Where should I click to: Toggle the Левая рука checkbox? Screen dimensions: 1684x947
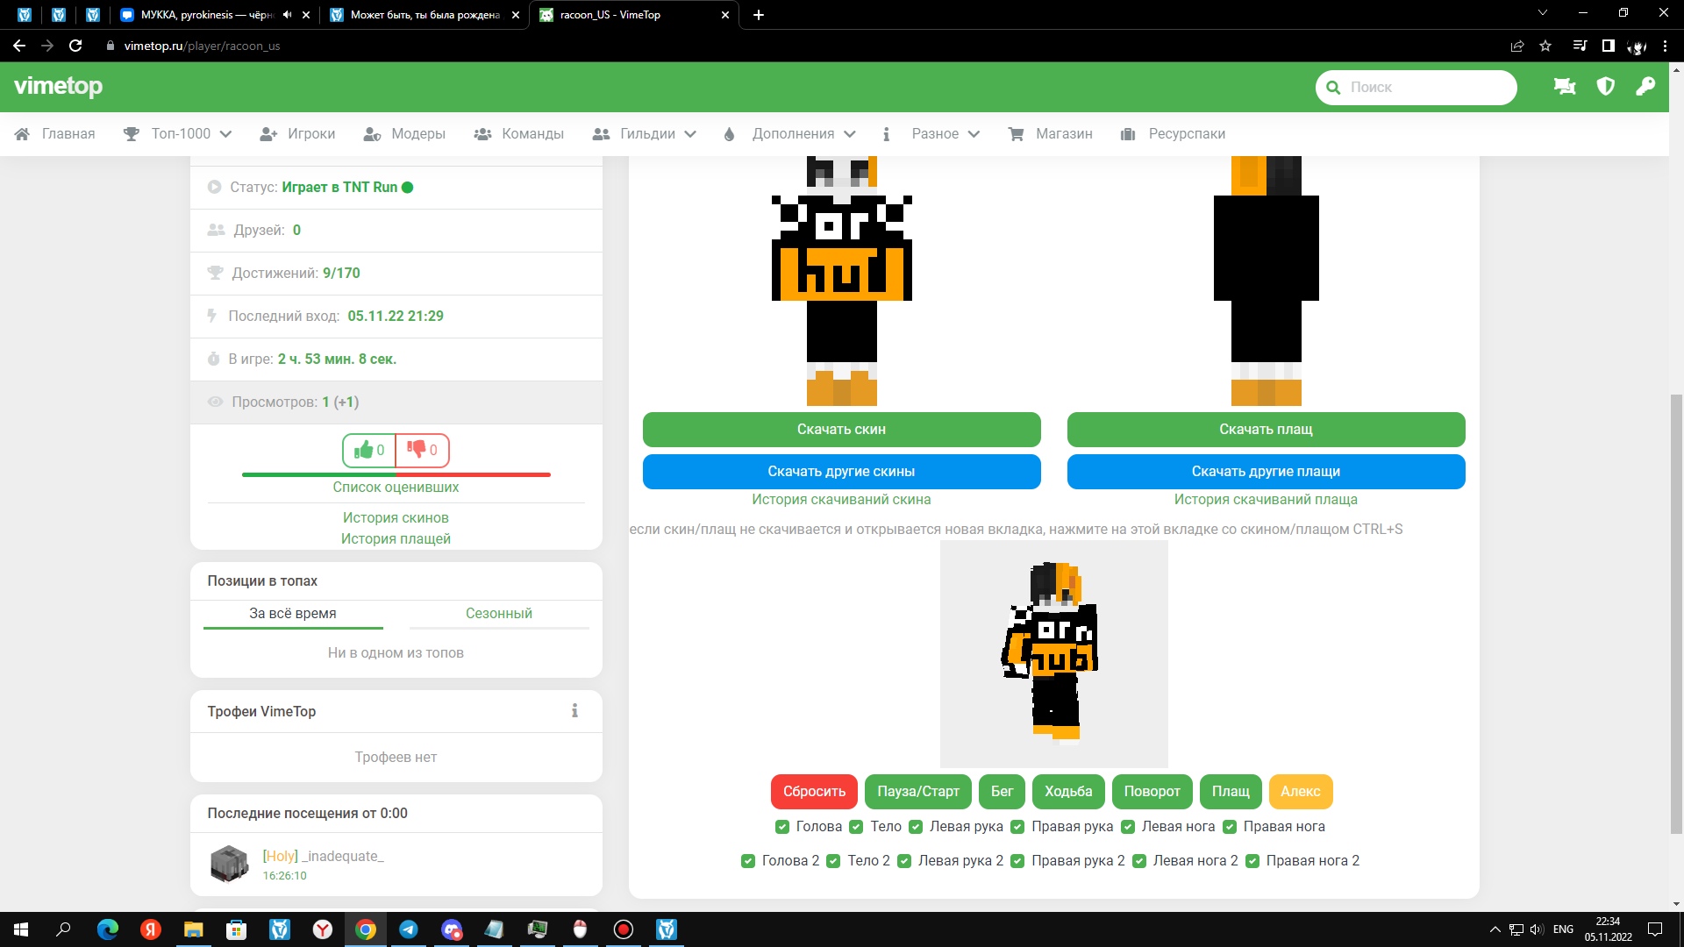coord(916,827)
